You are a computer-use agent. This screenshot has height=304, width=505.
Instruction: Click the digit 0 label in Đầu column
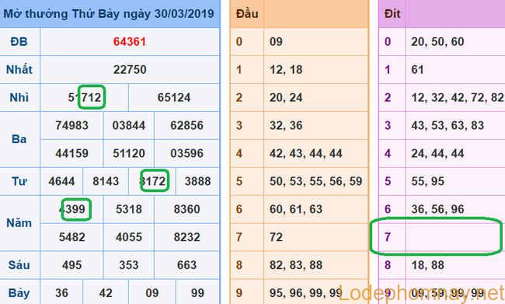click(239, 42)
